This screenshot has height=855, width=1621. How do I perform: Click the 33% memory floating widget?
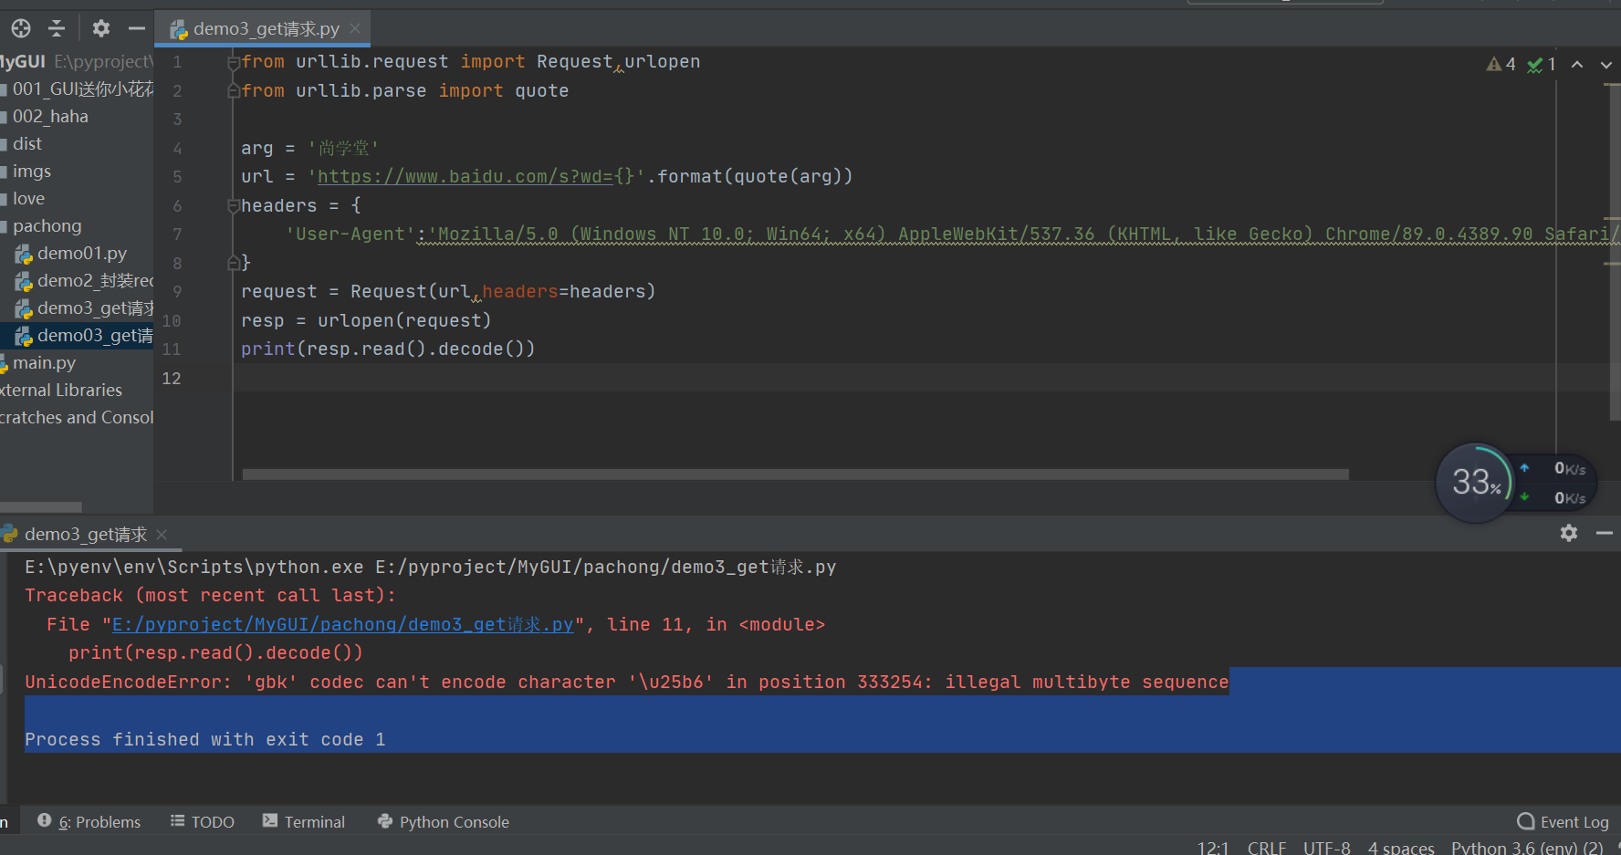[x=1475, y=483]
